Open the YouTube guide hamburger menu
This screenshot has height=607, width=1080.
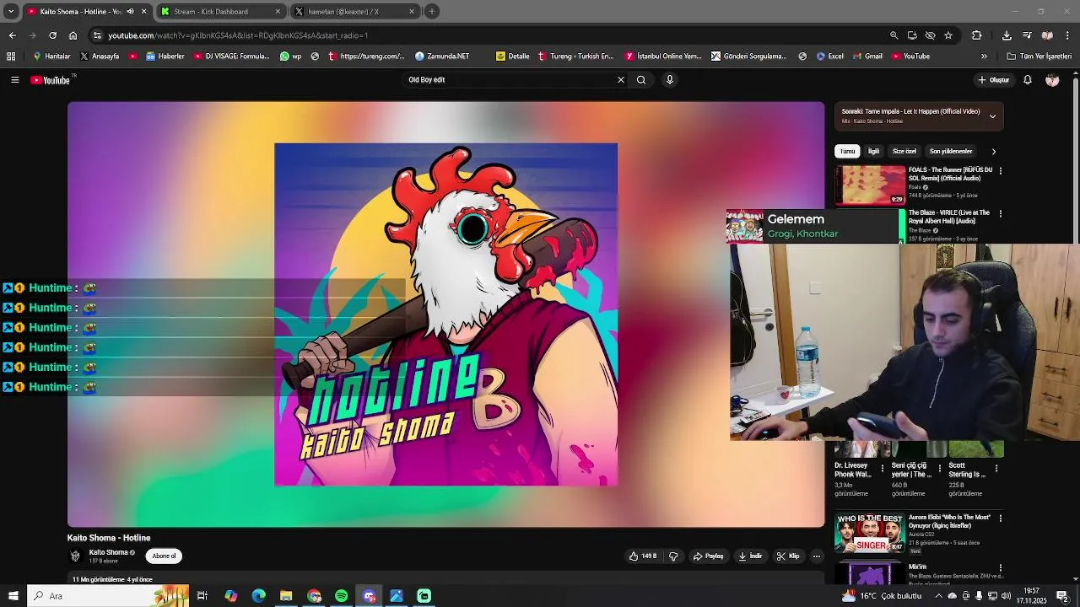point(14,80)
